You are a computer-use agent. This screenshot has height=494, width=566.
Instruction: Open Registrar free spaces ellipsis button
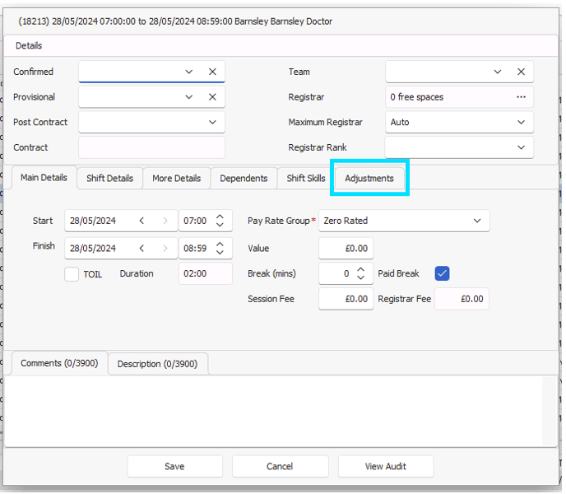click(521, 97)
